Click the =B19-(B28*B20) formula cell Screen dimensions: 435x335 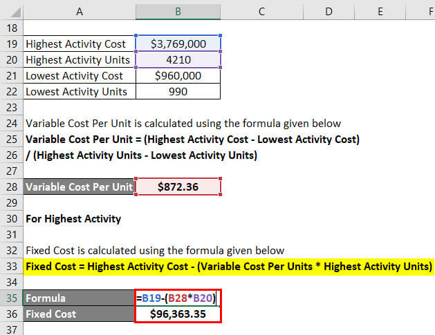[178, 298]
